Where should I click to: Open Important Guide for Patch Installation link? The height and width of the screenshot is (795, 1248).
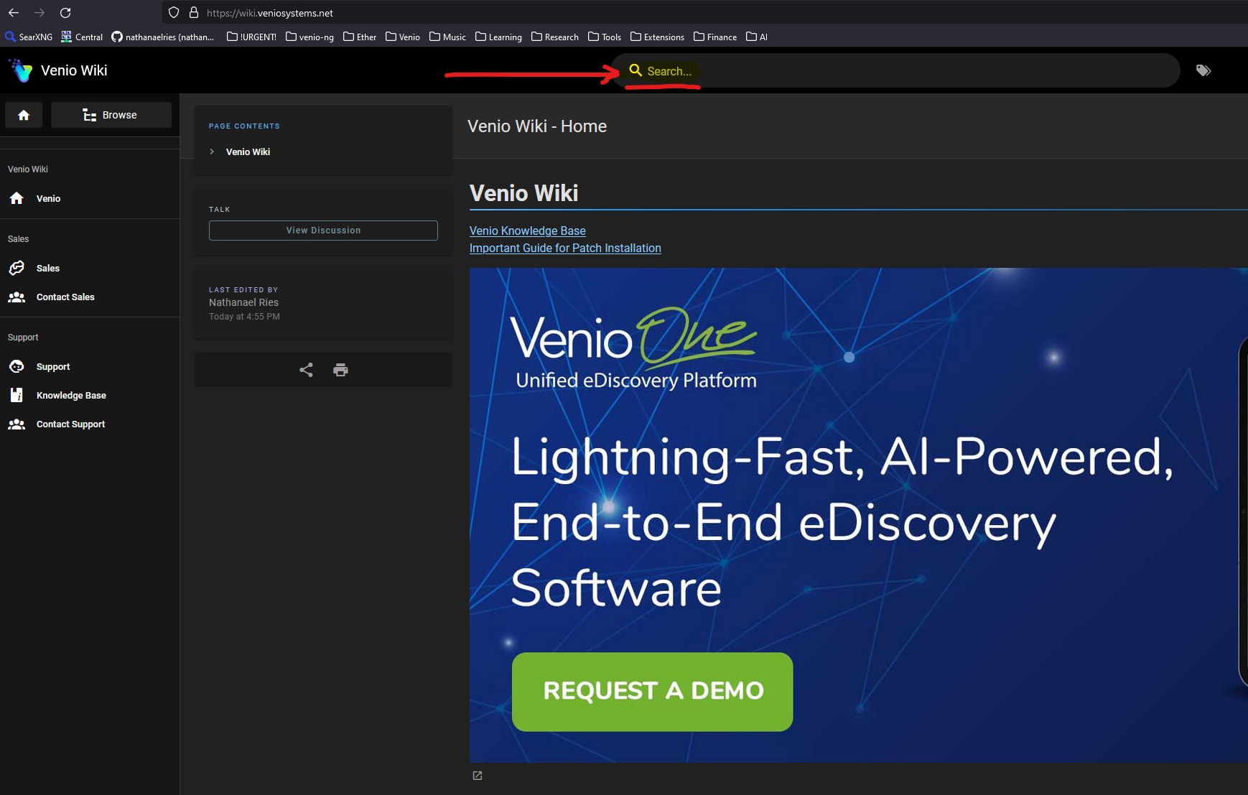coord(565,248)
